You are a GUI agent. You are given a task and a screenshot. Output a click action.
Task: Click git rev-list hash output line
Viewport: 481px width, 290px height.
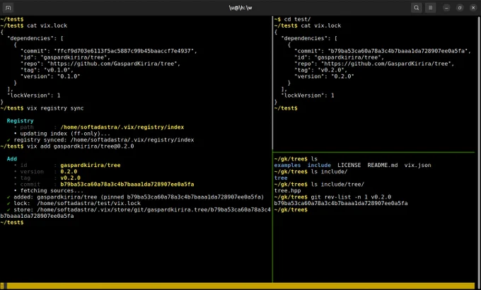click(x=341, y=203)
